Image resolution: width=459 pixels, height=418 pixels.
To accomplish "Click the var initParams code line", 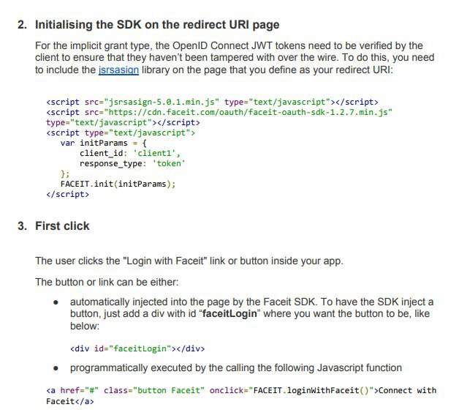I will tap(103, 143).
